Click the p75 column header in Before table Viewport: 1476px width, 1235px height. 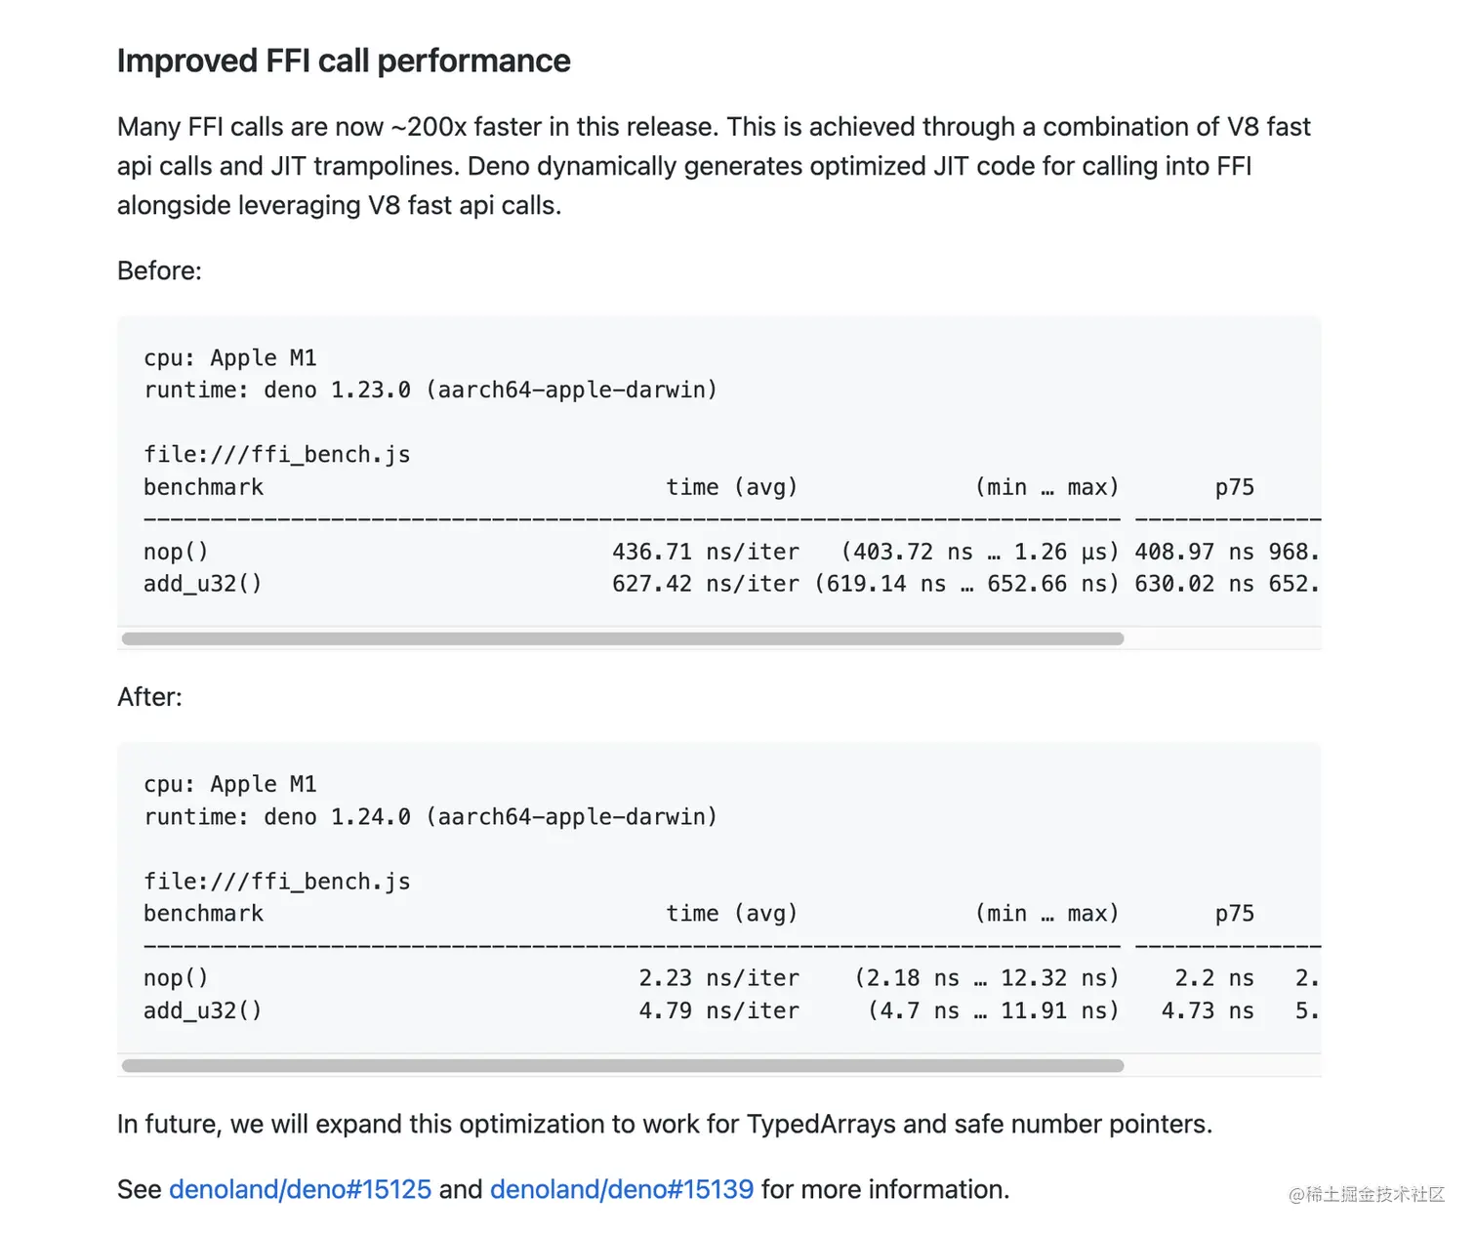[1235, 487]
